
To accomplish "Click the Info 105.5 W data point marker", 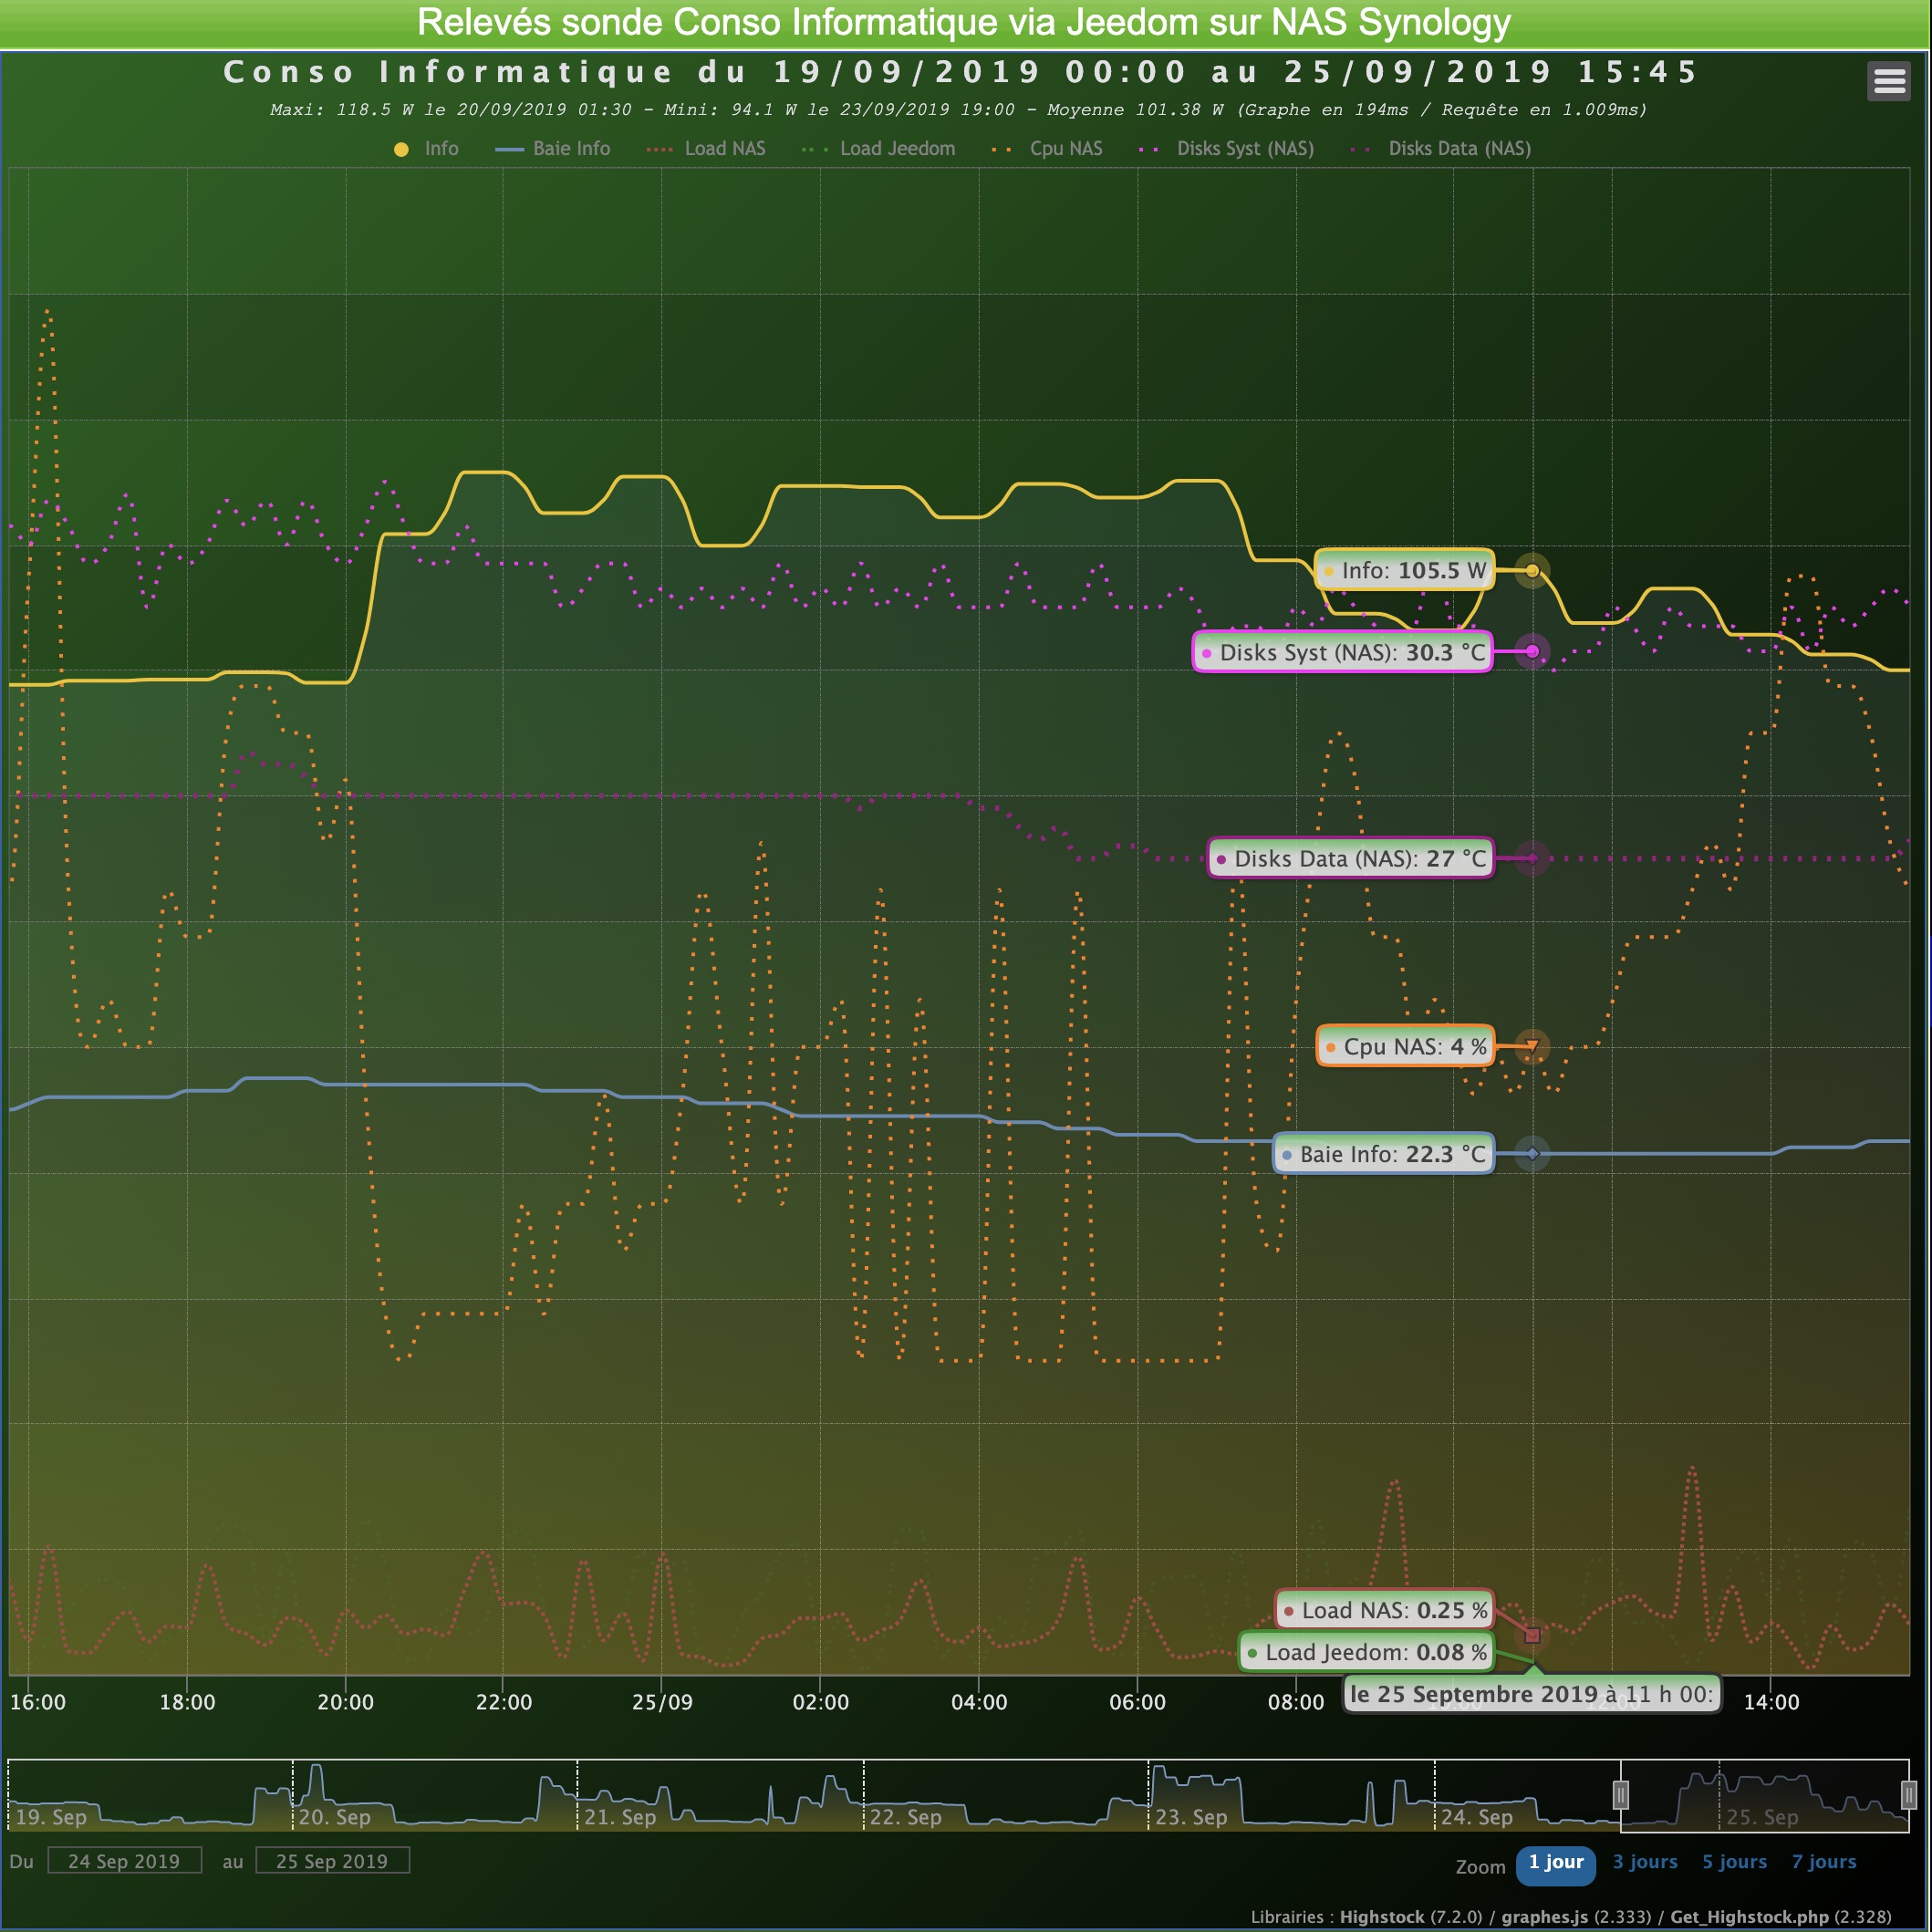I will pyautogui.click(x=1532, y=571).
